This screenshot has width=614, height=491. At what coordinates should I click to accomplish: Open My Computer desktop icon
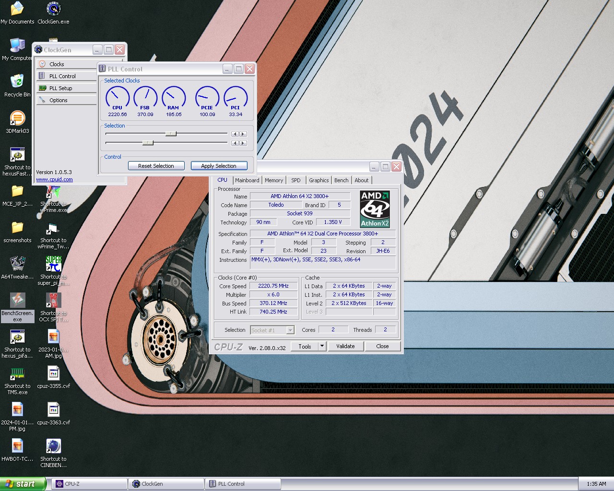[x=16, y=49]
